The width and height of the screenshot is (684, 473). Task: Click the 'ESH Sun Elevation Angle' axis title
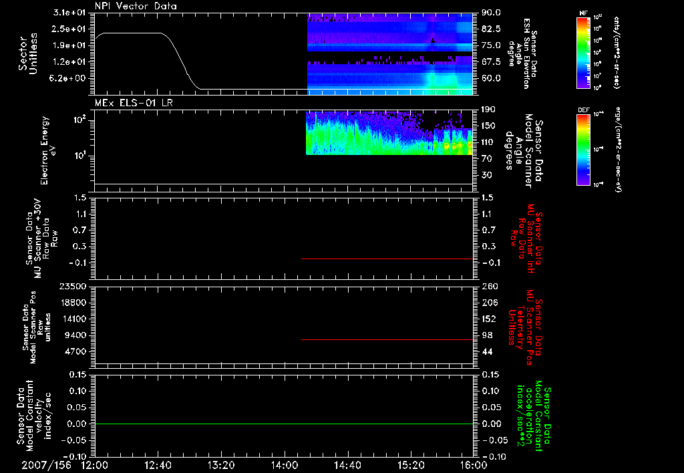pos(523,53)
